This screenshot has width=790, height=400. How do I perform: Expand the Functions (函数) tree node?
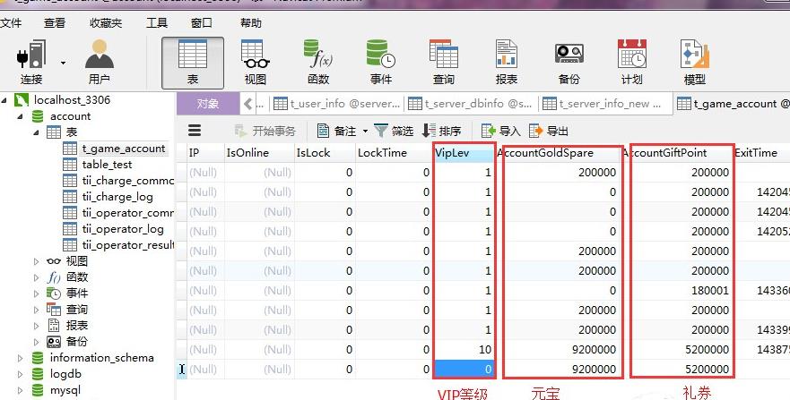[36, 277]
